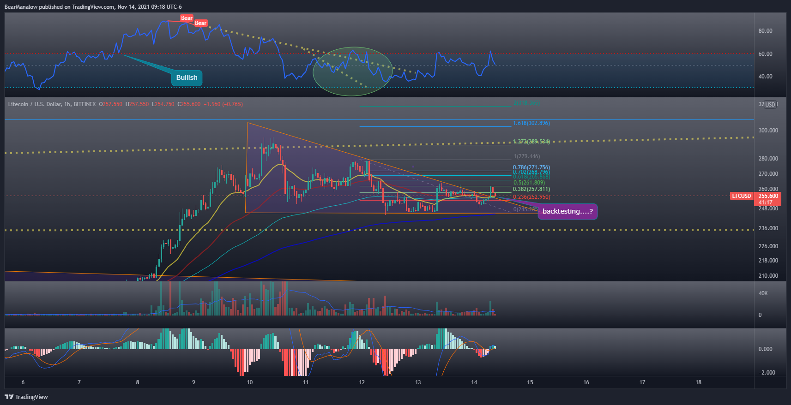Screen dimensions: 791x405
Task: Click the open value O257.550
Action: tap(110, 104)
